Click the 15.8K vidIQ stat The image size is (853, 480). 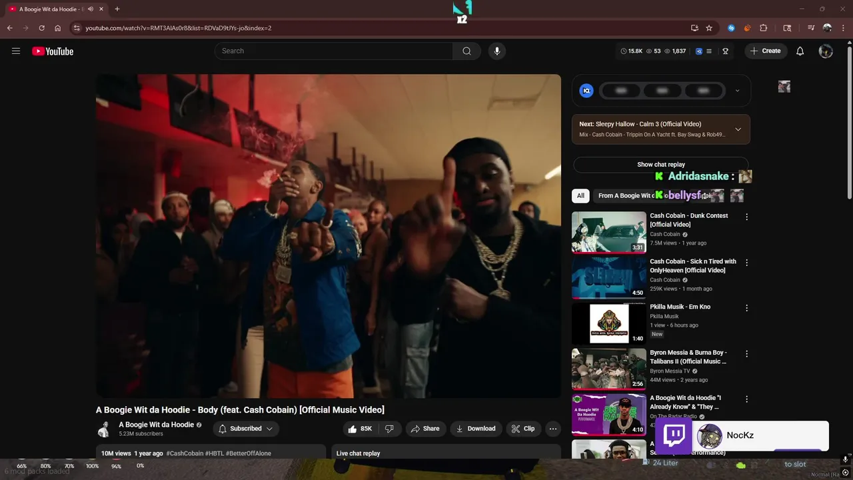pos(631,51)
